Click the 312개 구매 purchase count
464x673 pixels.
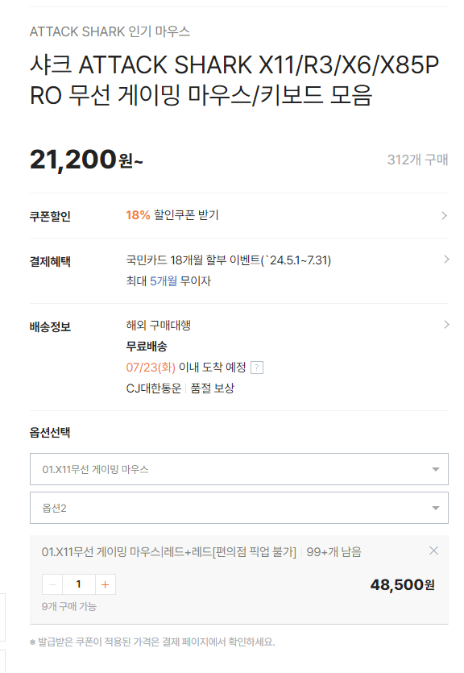[418, 160]
